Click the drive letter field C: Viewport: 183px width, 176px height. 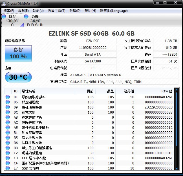93,68
